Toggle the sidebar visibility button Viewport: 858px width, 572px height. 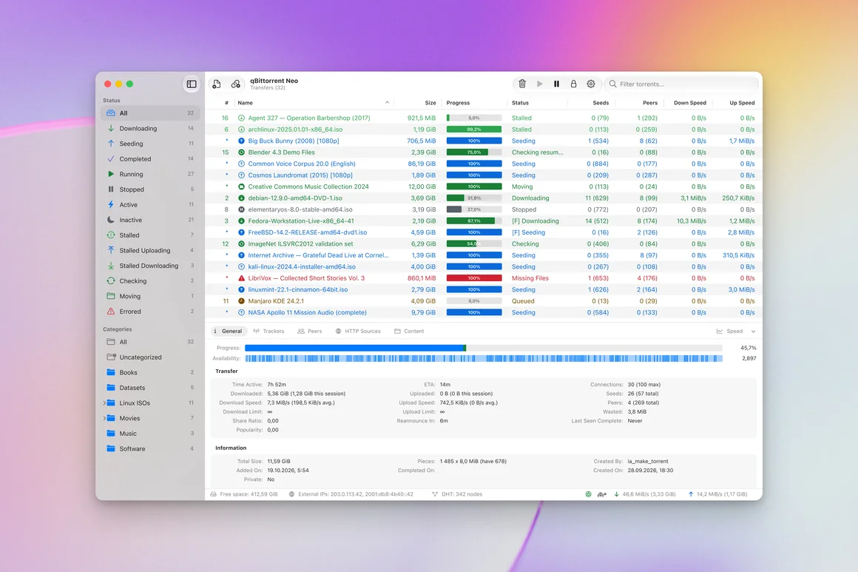tap(192, 84)
